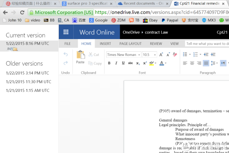Click the Tell me what you want box
This screenshot has height=153, width=229.
[207, 44]
